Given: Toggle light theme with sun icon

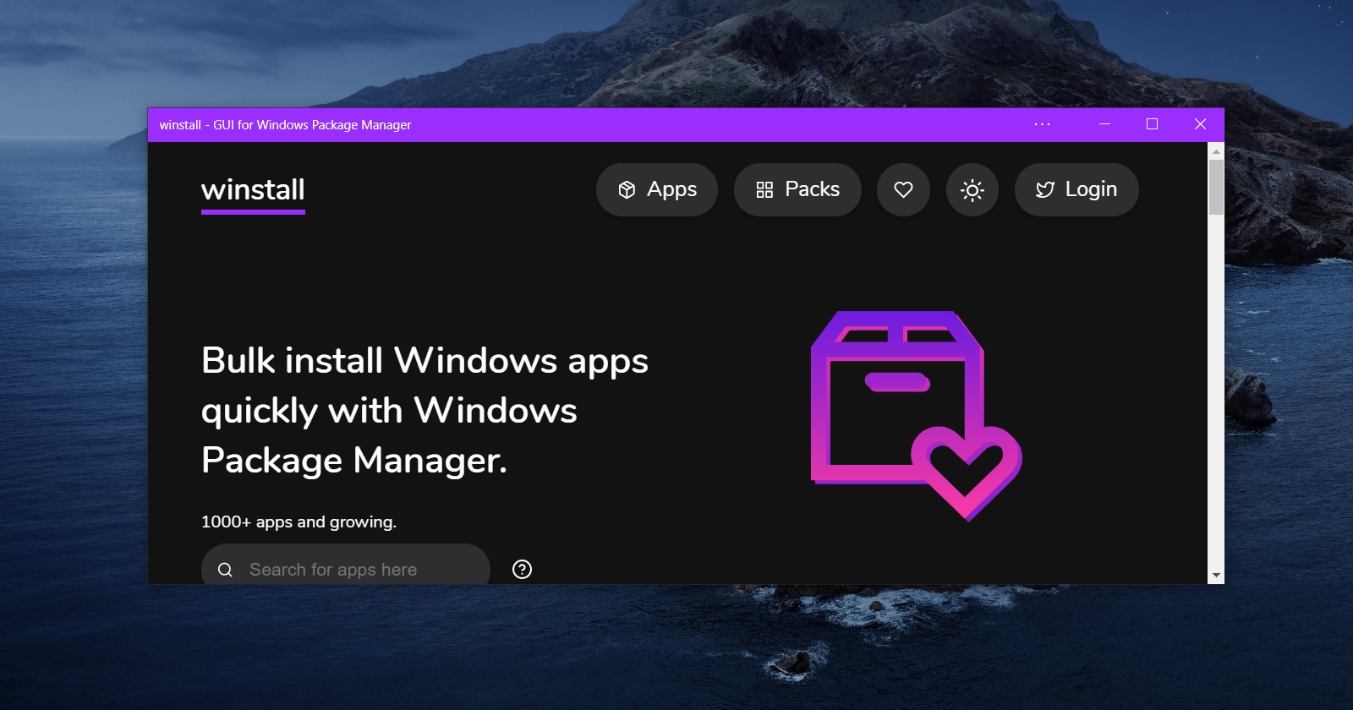Looking at the screenshot, I should pyautogui.click(x=972, y=189).
